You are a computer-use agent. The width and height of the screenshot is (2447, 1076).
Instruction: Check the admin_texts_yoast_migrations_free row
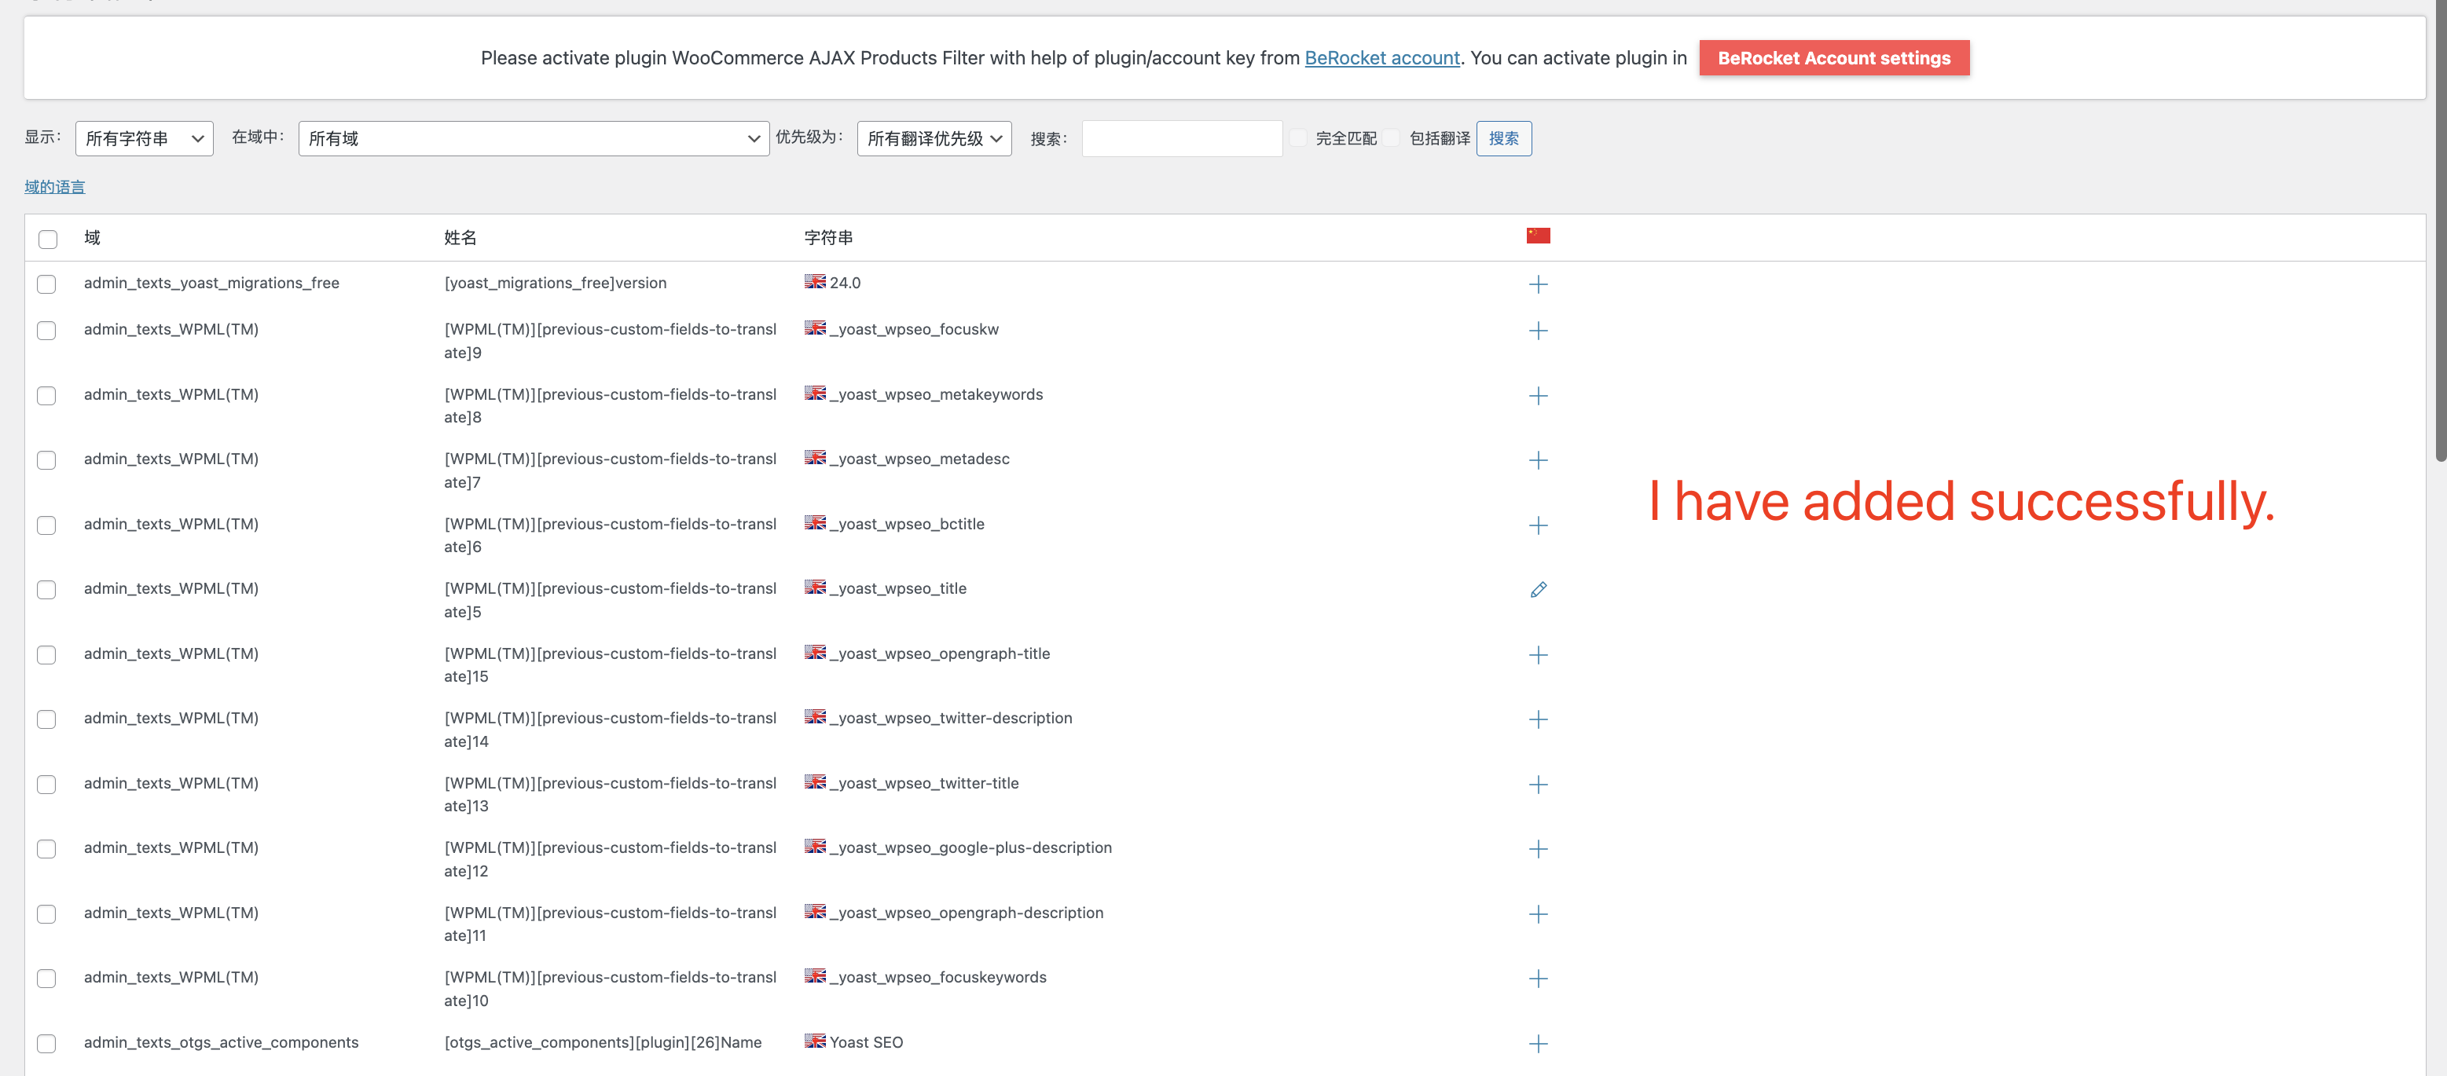(x=46, y=284)
